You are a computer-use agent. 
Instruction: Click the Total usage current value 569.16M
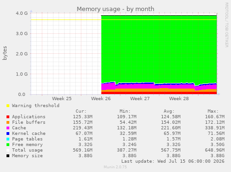[x=83, y=150]
